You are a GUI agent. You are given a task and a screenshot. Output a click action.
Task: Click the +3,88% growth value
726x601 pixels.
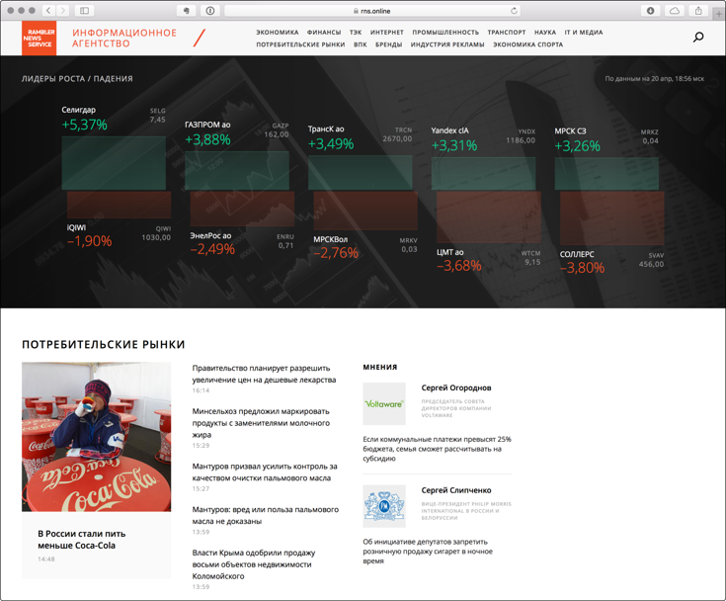click(x=207, y=139)
